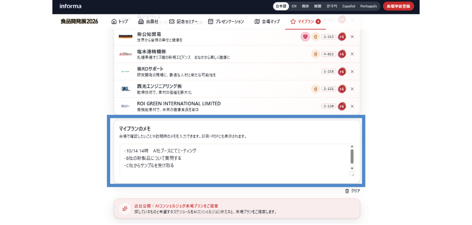472x225 pixels.
Task: Click the Hi icon for 西光エンジニアリング㈱
Action: pyautogui.click(x=342, y=89)
